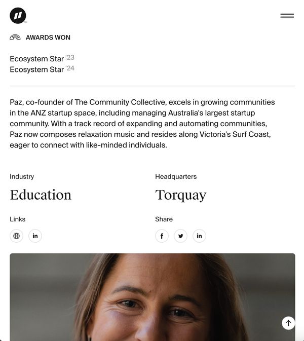This screenshot has width=304, height=341.
Task: Click the Share section label
Action: click(x=164, y=219)
